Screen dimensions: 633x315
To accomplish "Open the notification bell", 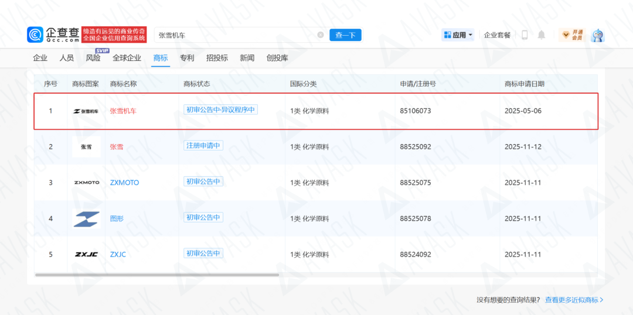I will (x=542, y=35).
